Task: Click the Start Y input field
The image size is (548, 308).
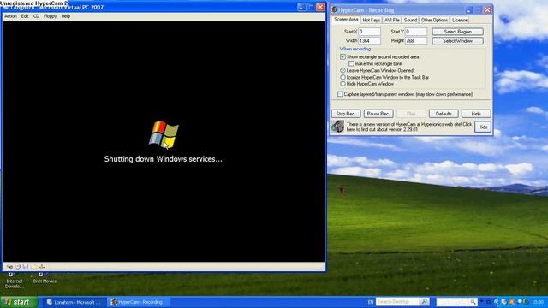Action: point(416,32)
